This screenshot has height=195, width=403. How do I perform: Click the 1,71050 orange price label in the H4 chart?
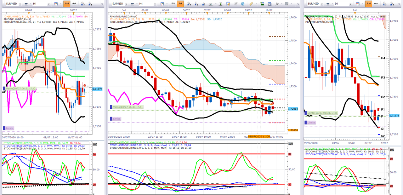point(293,130)
